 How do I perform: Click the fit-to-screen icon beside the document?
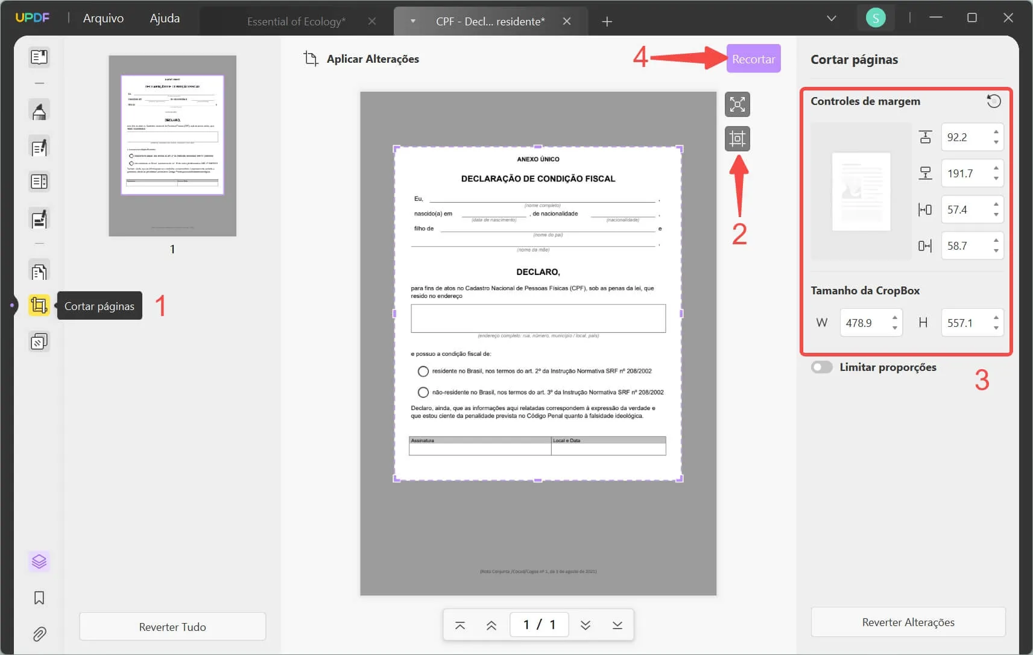tap(738, 104)
